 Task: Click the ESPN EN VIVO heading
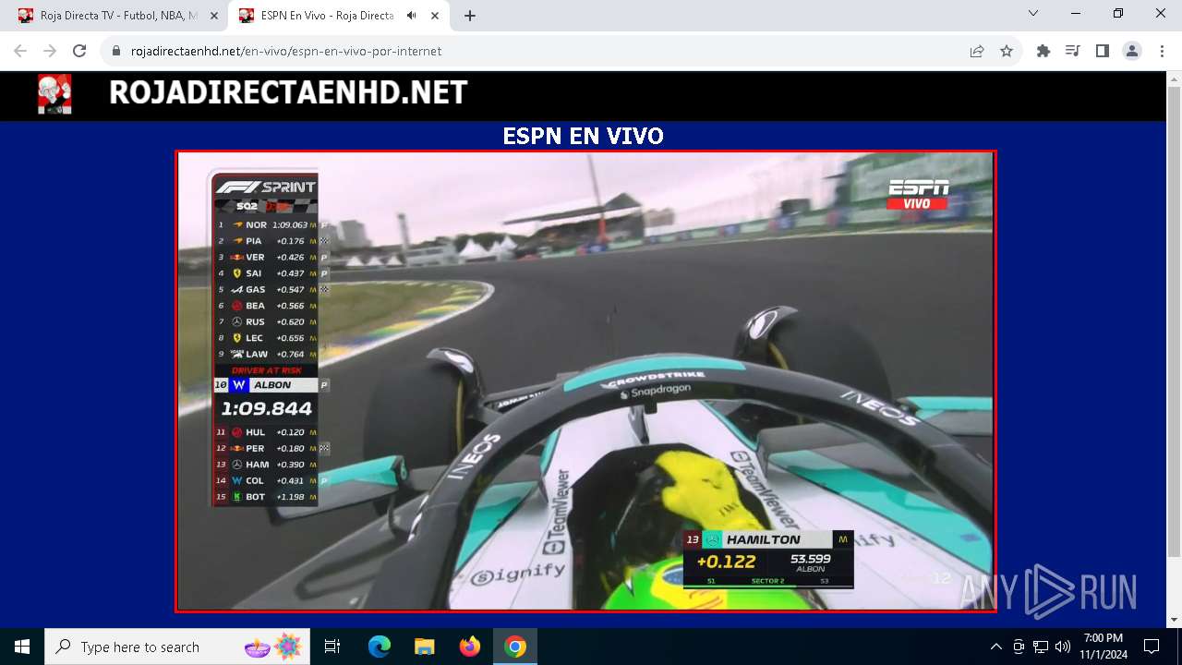click(583, 137)
